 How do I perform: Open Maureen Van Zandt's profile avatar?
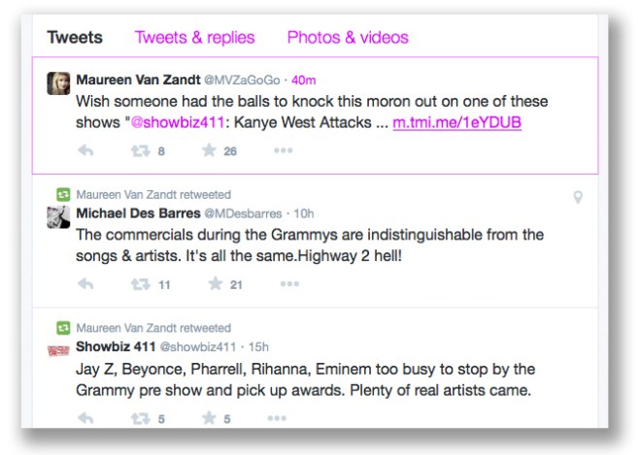click(x=57, y=84)
